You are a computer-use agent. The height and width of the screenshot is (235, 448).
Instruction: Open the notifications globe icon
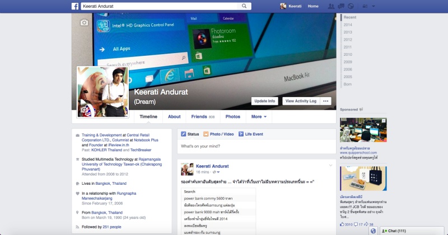tap(351, 6)
